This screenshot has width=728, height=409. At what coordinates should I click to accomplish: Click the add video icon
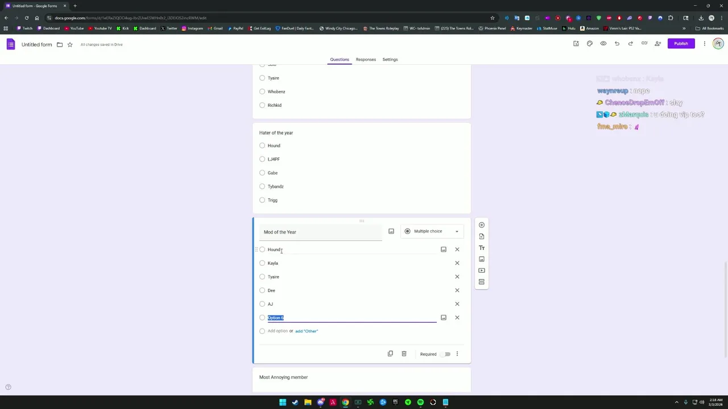point(482,270)
